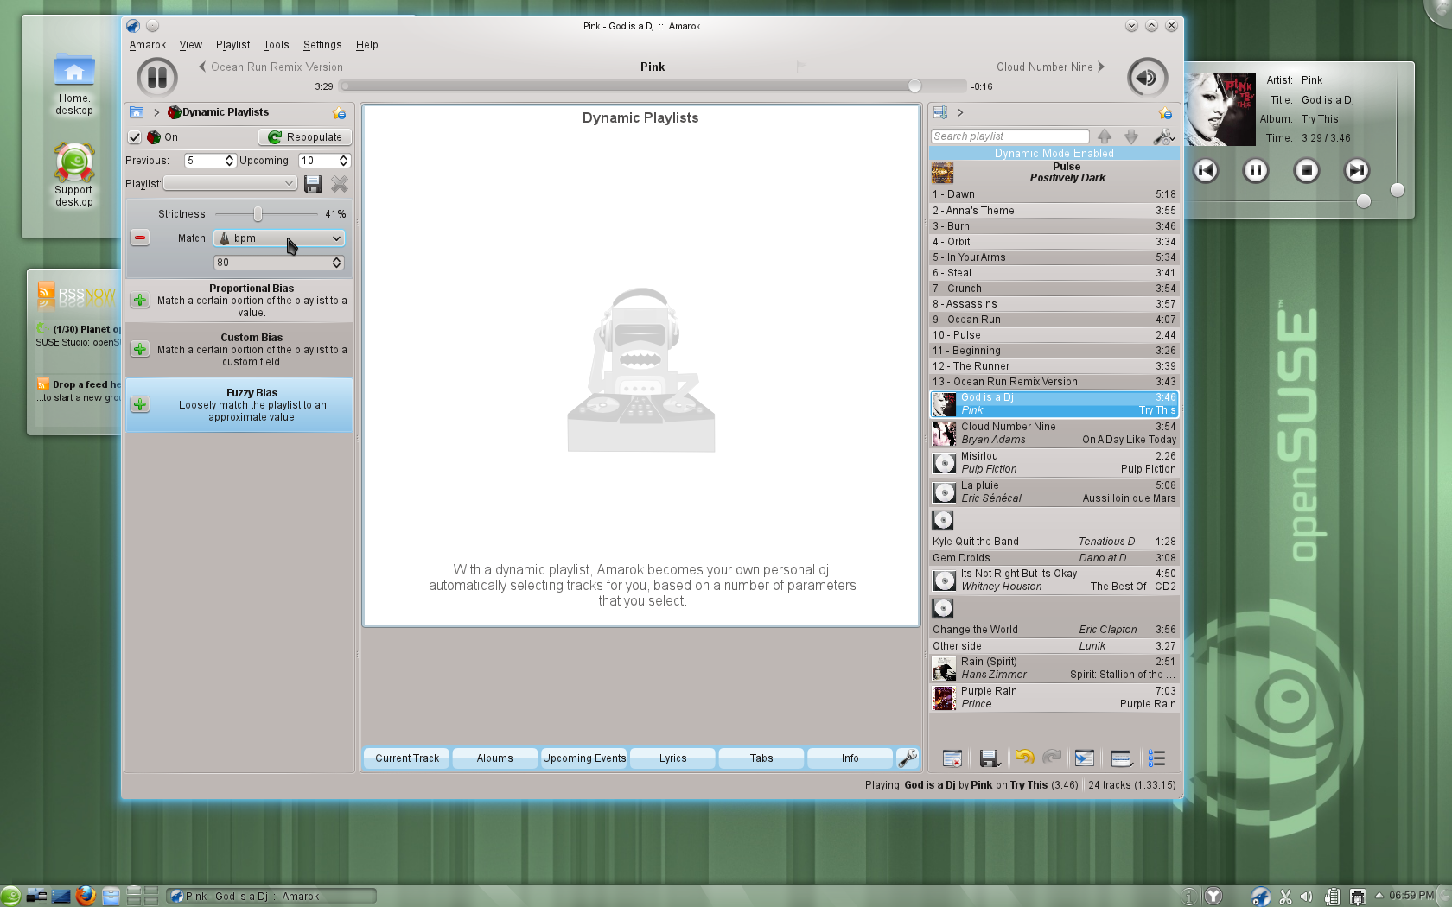Delete the dynamic playlist with the X icon
The height and width of the screenshot is (907, 1452).
tap(340, 184)
